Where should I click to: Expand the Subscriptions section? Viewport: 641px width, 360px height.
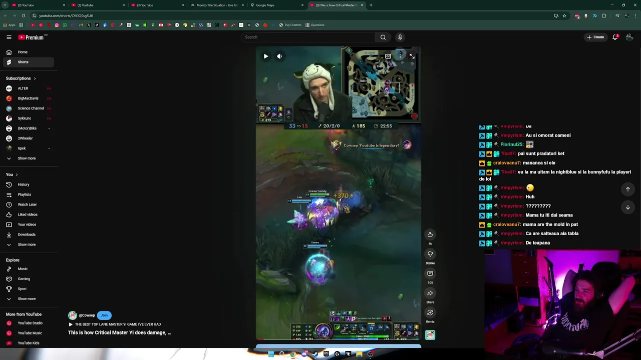(21, 78)
